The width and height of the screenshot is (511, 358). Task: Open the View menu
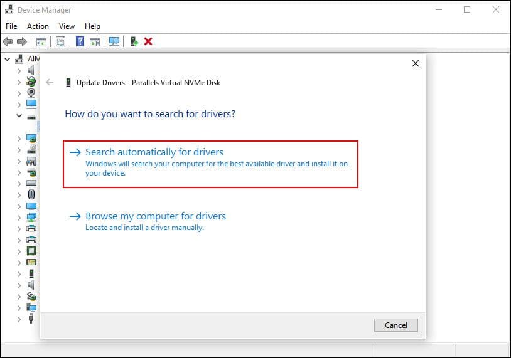coord(67,26)
